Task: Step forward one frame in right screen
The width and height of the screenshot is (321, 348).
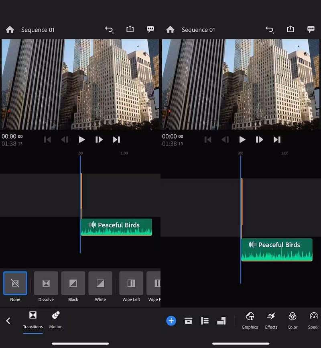Action: coord(259,139)
